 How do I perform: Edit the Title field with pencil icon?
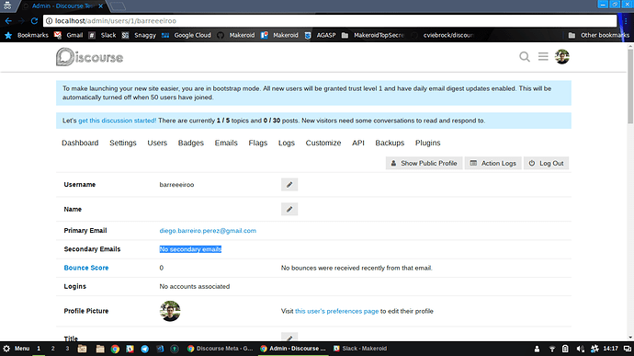tap(289, 338)
